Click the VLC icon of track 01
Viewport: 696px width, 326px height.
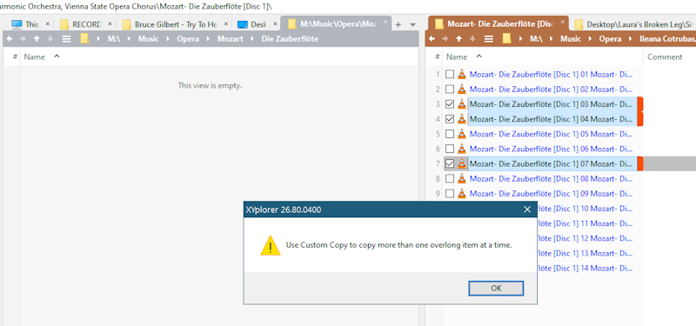pos(462,74)
